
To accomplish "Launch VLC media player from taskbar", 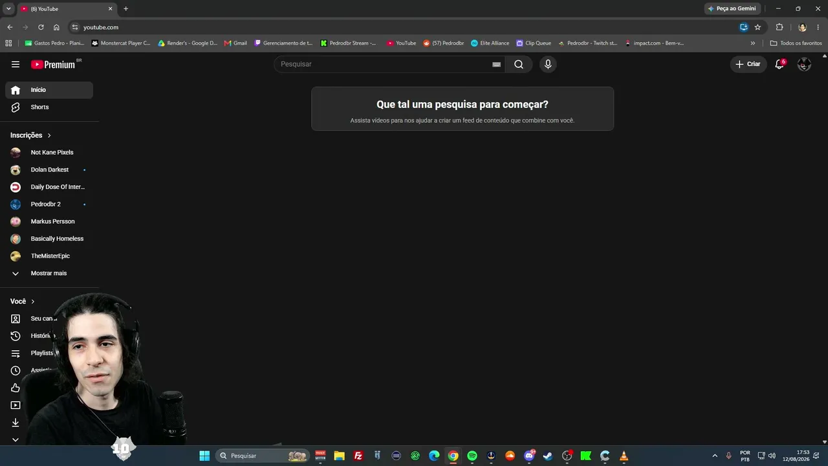I will click(624, 456).
